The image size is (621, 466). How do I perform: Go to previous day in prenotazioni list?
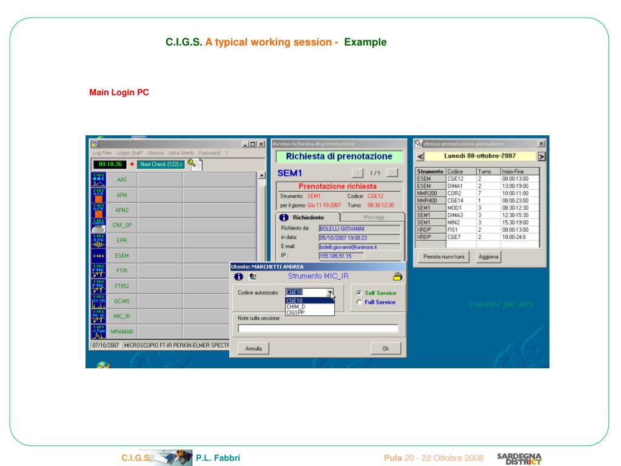(420, 156)
